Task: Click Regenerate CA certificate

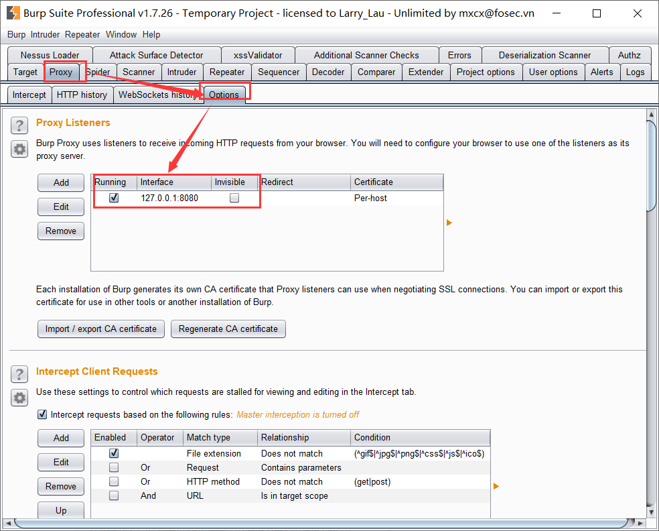Action: [228, 329]
